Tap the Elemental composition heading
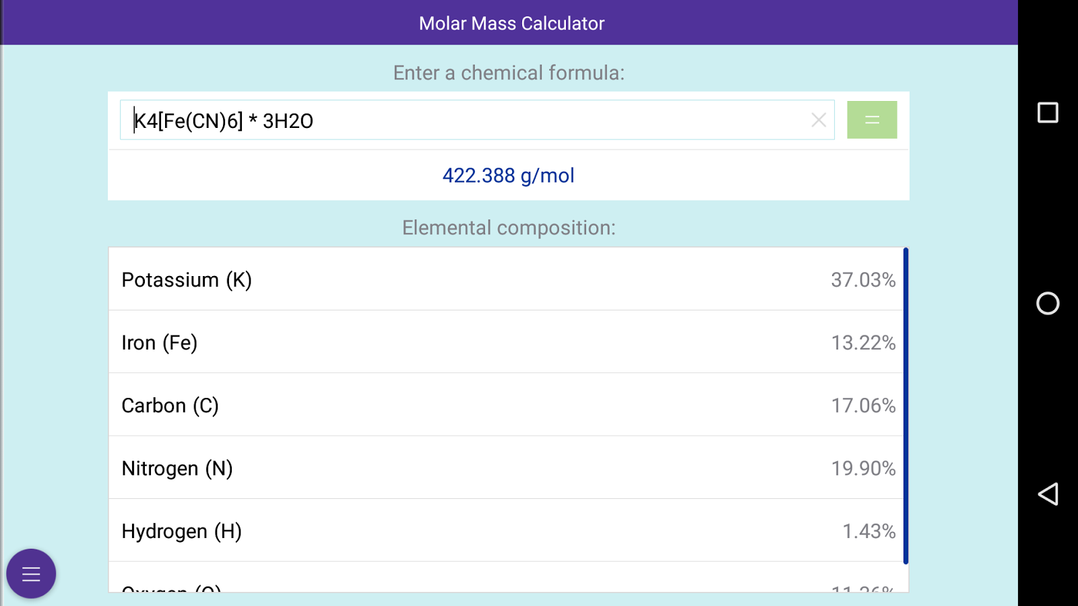 [x=509, y=228]
